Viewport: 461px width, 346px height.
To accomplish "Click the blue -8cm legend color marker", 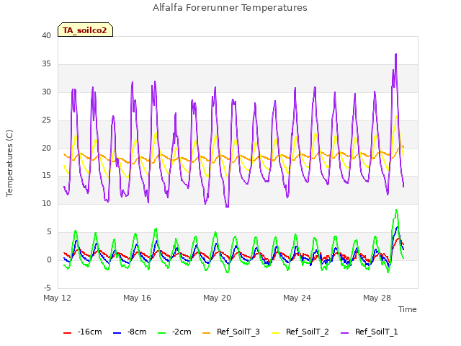I will coord(117,333).
